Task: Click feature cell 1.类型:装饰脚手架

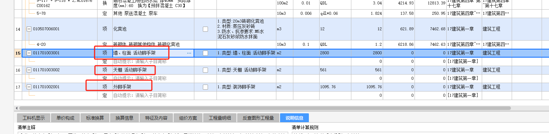Action: [246, 87]
